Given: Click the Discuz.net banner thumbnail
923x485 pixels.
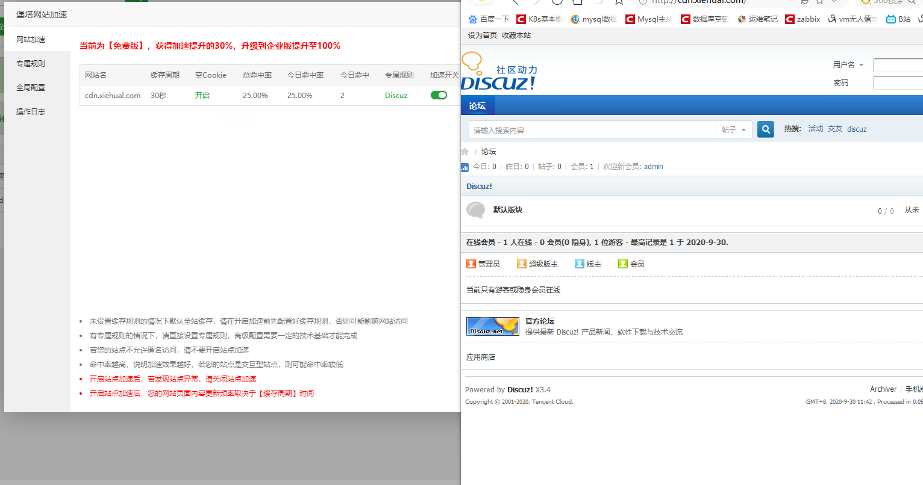Looking at the screenshot, I should pyautogui.click(x=493, y=326).
